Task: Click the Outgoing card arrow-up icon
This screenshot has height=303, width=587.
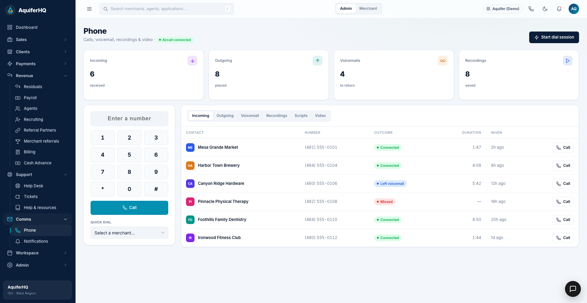Action: [x=318, y=61]
